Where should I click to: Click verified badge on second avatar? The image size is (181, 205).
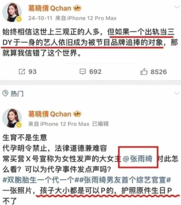(x=19, y=125)
